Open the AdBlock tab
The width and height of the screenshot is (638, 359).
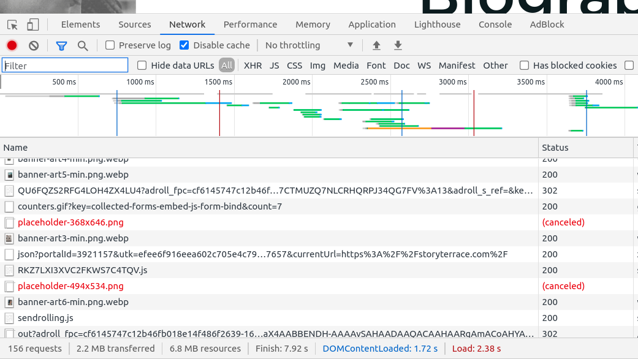pyautogui.click(x=547, y=25)
